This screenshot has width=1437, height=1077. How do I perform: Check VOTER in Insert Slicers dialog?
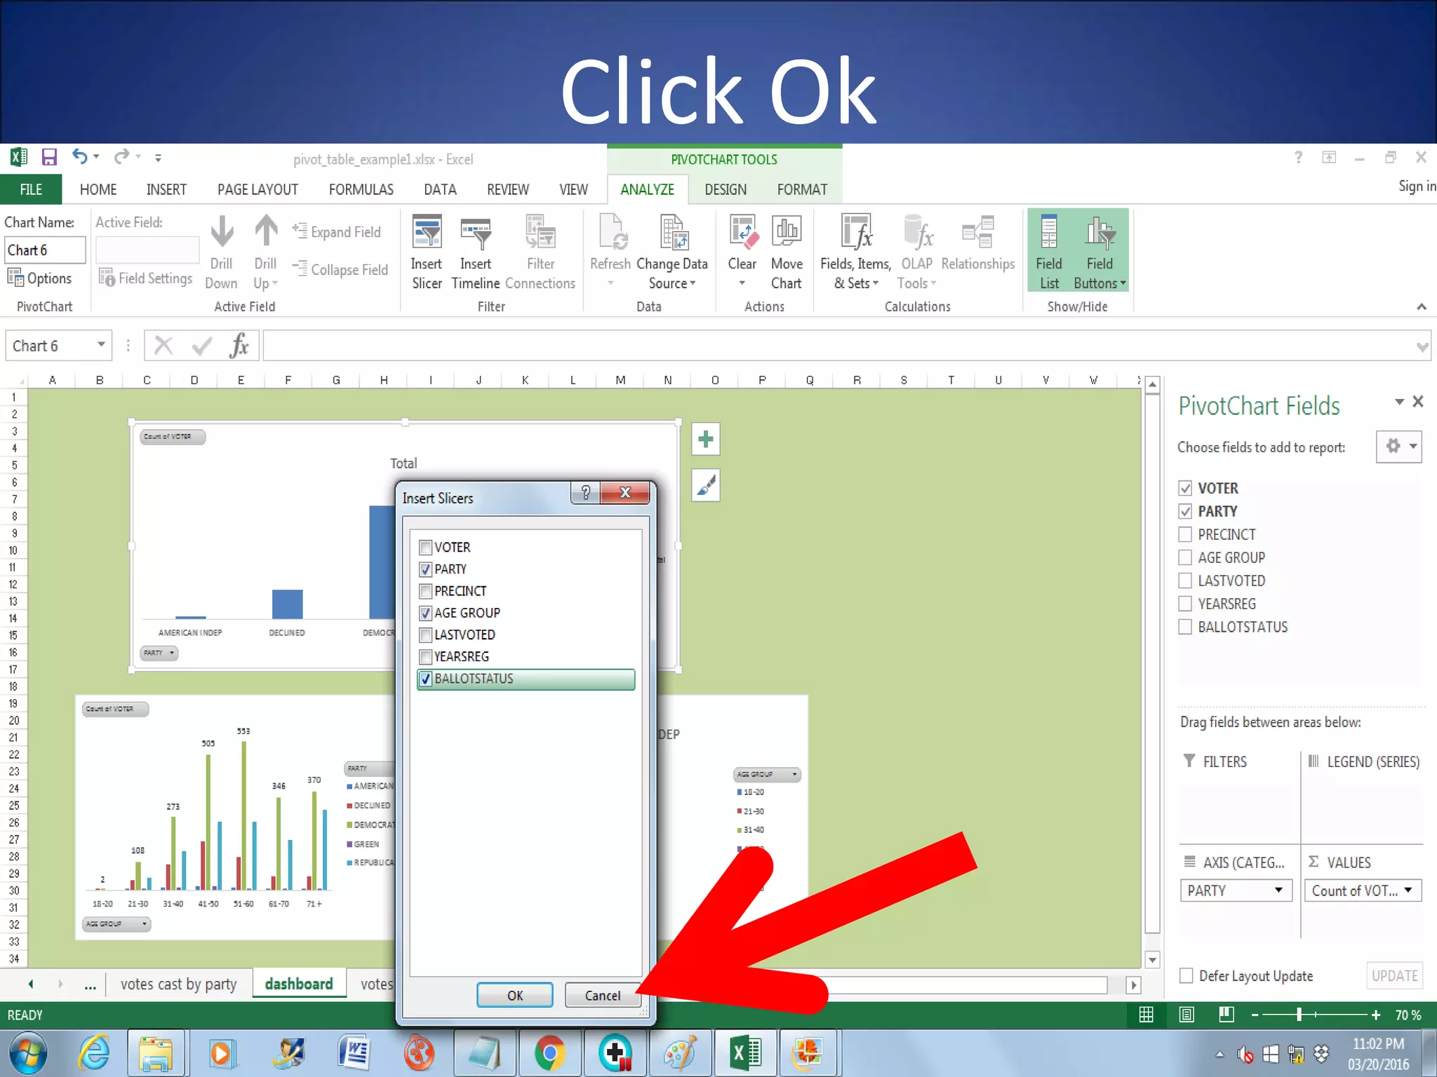pos(425,547)
